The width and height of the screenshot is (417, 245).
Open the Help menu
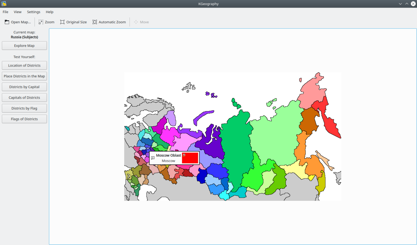coord(49,12)
